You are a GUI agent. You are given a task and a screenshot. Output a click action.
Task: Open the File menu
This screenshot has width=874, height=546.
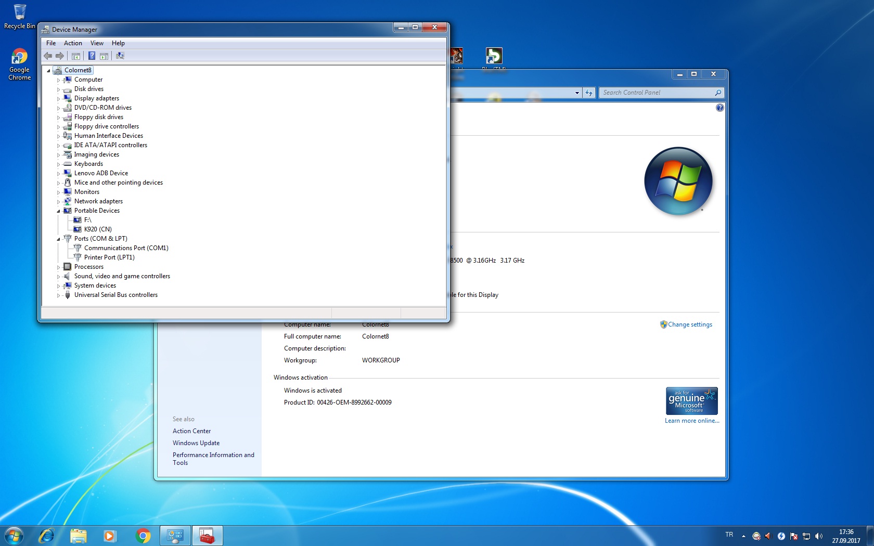click(51, 43)
